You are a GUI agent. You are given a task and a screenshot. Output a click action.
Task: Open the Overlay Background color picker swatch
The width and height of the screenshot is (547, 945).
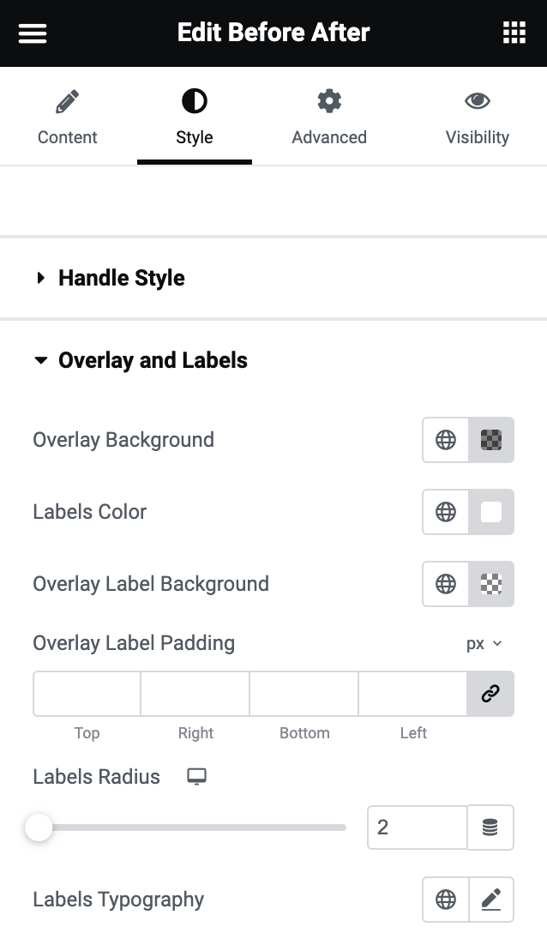491,440
